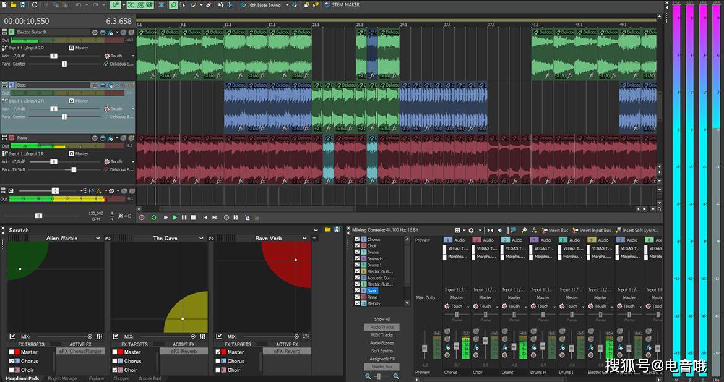
Task: Click the Save icon in top toolbar
Action: 23,5
